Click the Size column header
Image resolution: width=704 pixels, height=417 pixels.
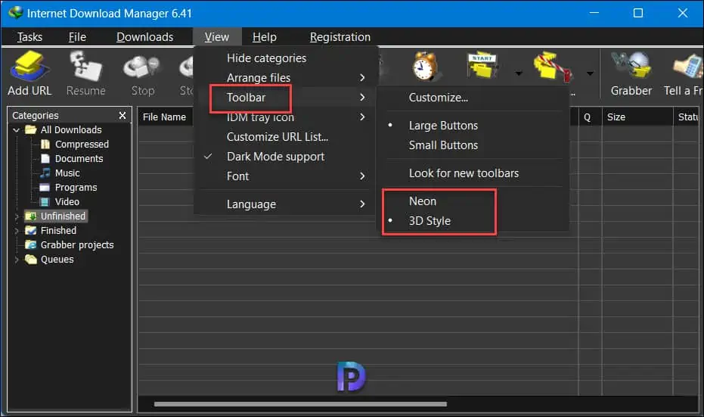[x=637, y=117]
